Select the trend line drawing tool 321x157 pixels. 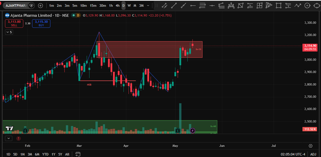point(174,6)
